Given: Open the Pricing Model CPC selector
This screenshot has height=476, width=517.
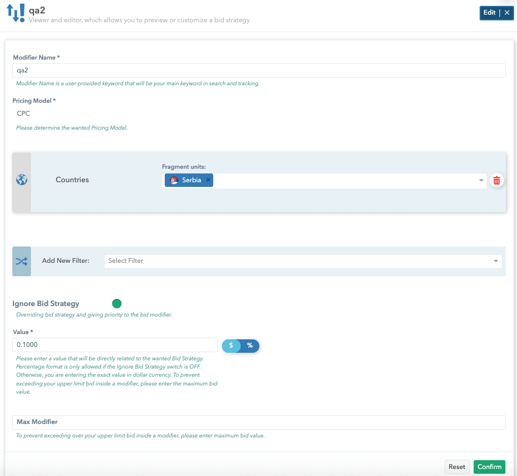Looking at the screenshot, I should [23, 113].
